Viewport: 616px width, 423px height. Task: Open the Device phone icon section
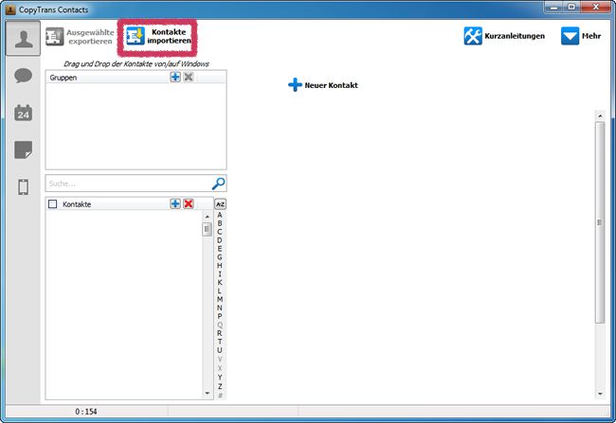23,186
